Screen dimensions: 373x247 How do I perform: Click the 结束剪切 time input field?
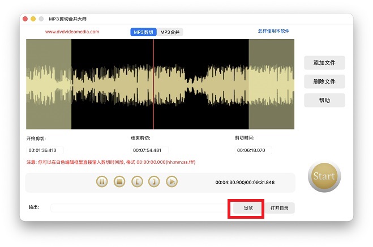click(150, 150)
